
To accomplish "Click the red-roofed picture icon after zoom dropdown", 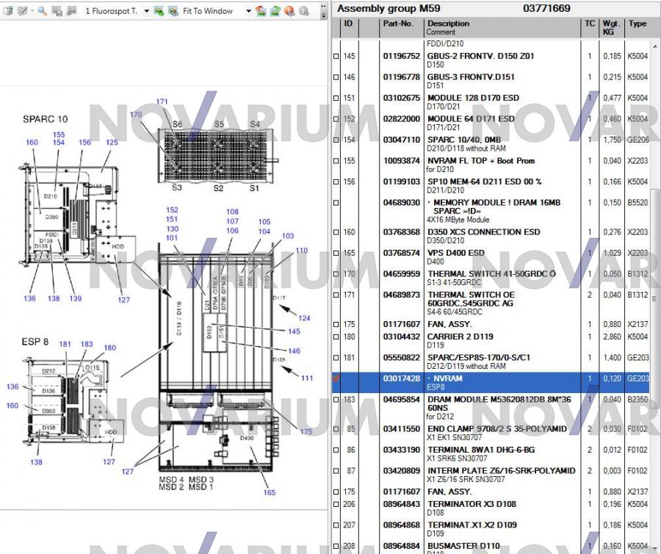I will (x=261, y=11).
